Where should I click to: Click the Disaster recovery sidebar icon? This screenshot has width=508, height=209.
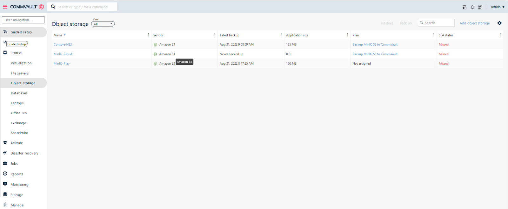(x=5, y=153)
